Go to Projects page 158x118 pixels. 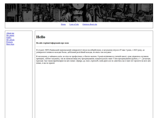pyautogui.click(x=9, y=42)
